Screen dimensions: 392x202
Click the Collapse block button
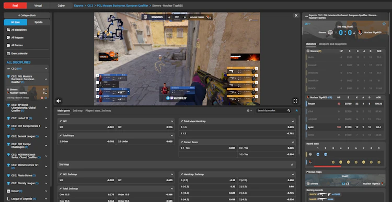pos(27,16)
